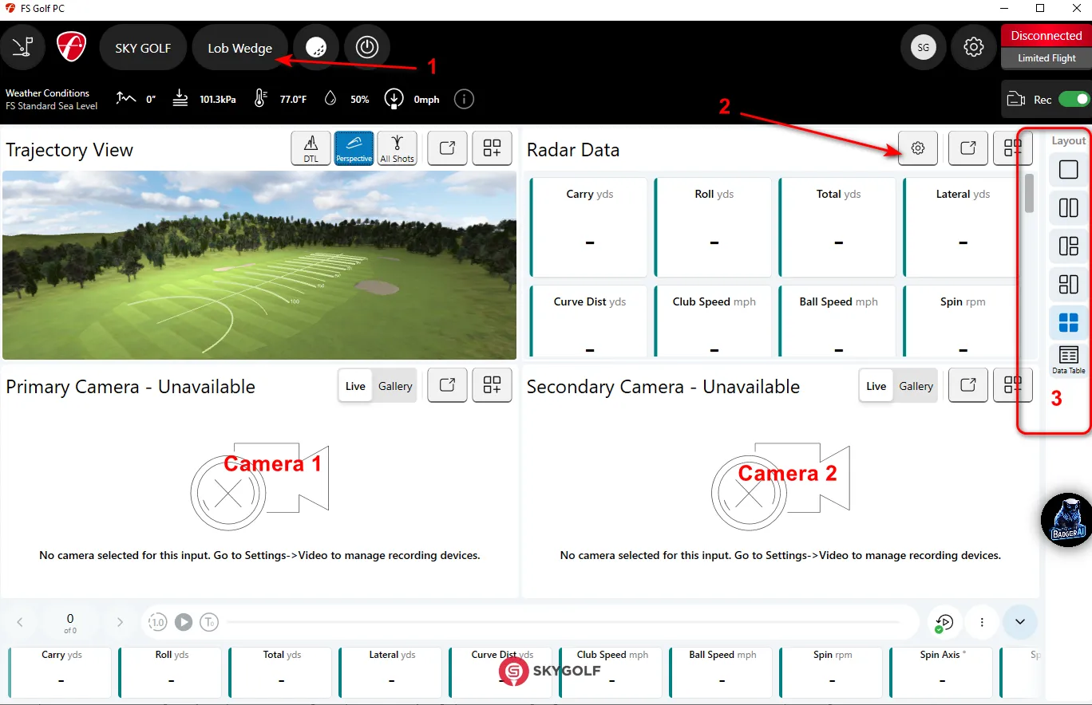Enable Gallery mode for Secondary Camera
1092x705 pixels.
pos(916,385)
